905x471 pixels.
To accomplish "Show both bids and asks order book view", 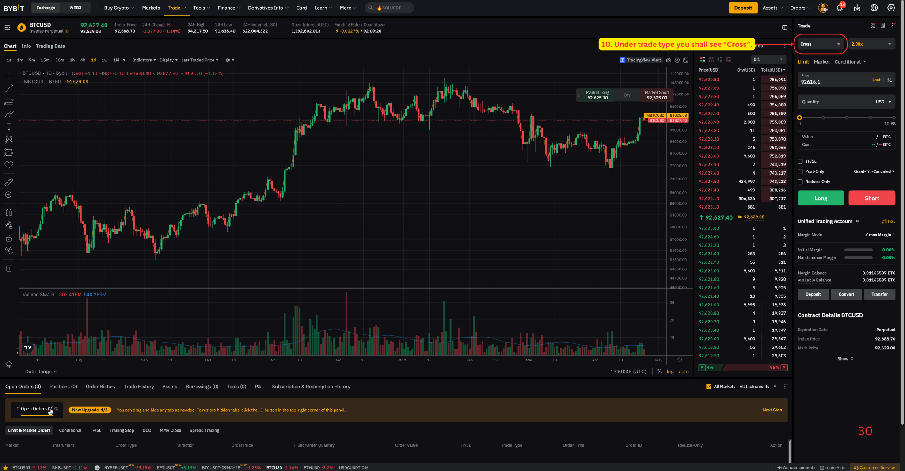I will click(703, 60).
